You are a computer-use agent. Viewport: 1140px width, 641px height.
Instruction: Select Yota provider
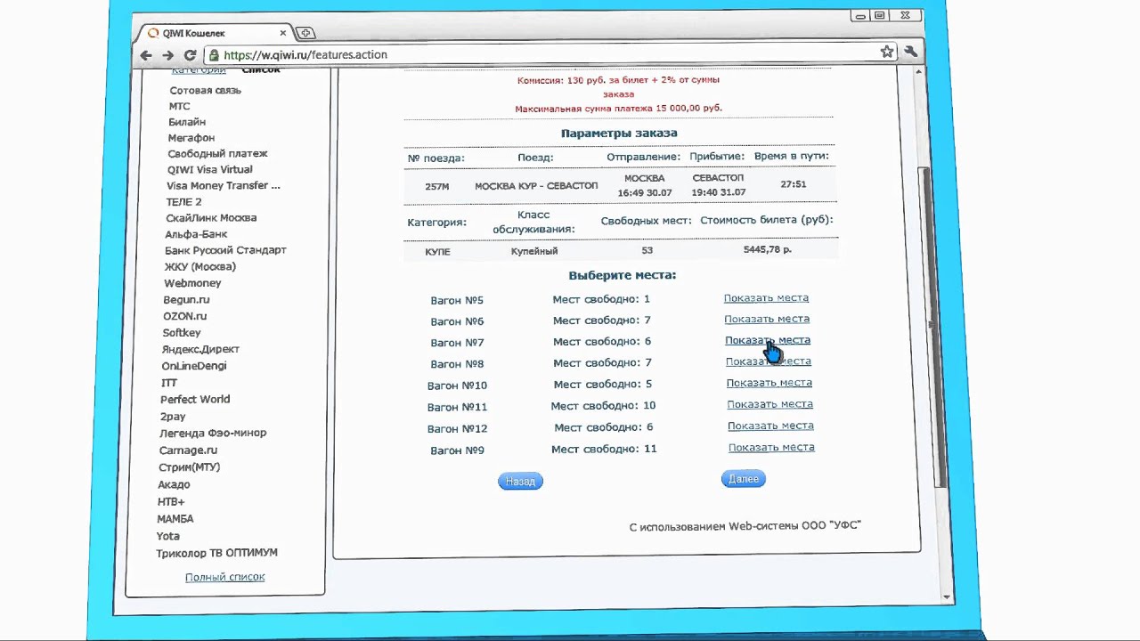click(x=168, y=536)
